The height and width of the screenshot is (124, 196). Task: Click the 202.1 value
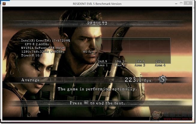(160, 61)
